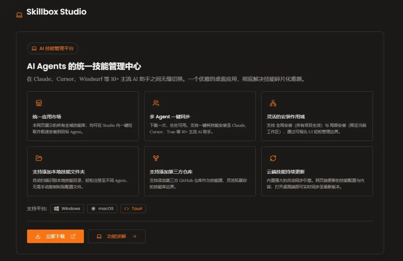Click the git fork icon above 支持添加第三方仓库
This screenshot has height=261, width=403.
(x=156, y=158)
